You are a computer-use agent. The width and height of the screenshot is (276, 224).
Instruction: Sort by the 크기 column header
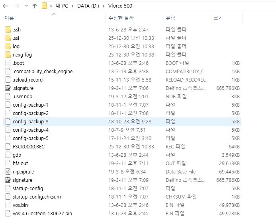(x=218, y=18)
